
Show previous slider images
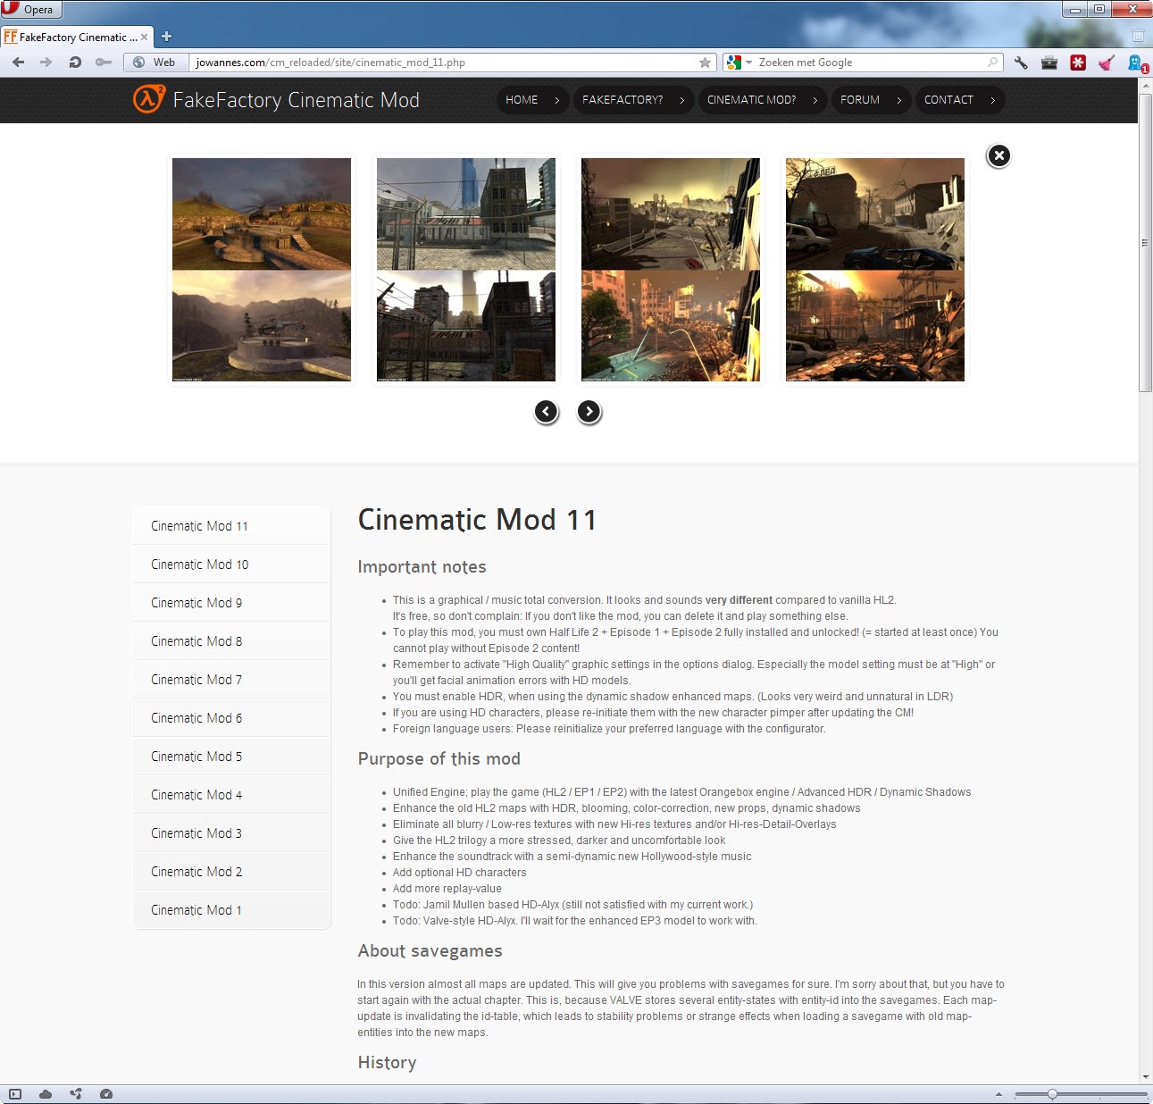tap(547, 411)
